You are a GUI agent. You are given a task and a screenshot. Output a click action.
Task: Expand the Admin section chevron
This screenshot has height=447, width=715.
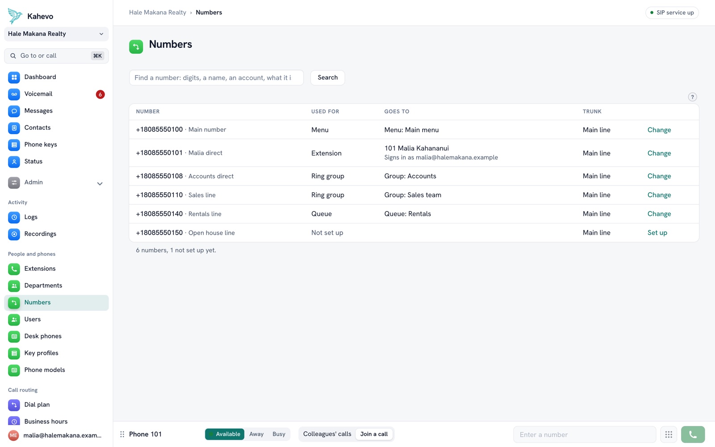pos(100,183)
